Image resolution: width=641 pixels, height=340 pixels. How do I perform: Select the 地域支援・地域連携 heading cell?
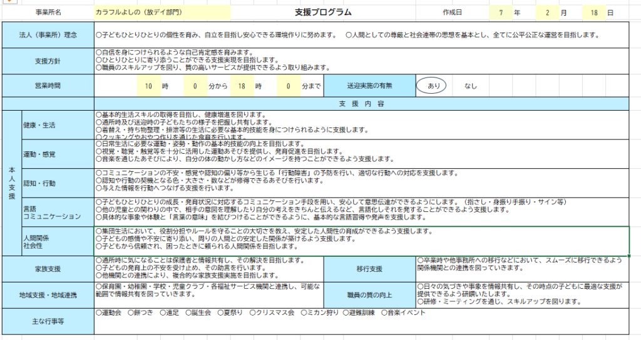48,295
